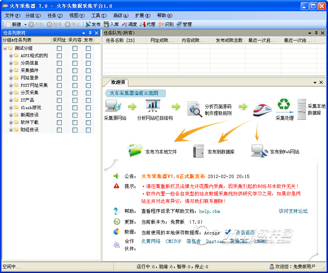Expand the 采集插件 tree node

11,70
